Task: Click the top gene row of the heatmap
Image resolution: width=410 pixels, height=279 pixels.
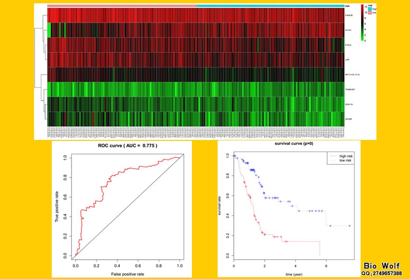Action: point(196,15)
